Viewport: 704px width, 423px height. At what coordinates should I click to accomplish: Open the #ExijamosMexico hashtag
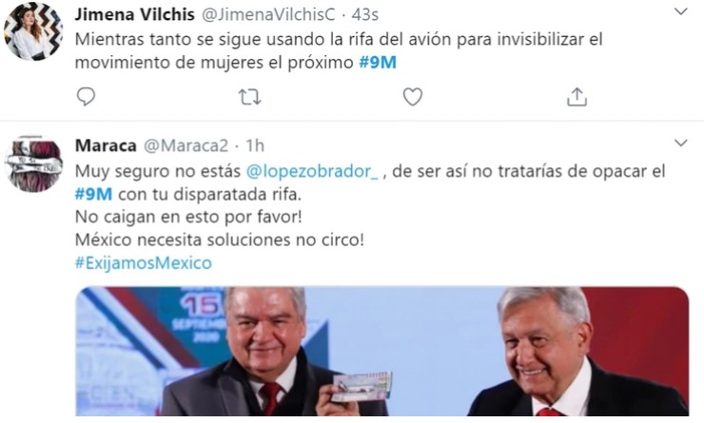144,262
